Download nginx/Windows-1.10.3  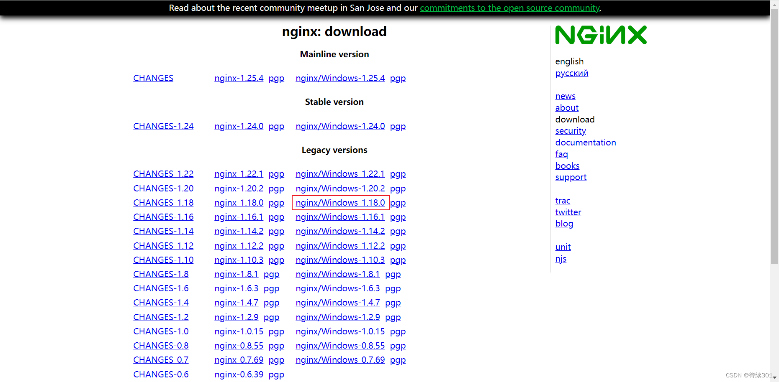tap(340, 260)
